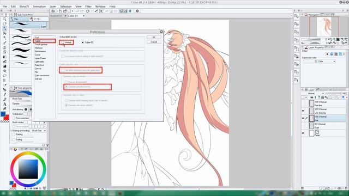Toggle visibility of Hair layer

(303, 118)
